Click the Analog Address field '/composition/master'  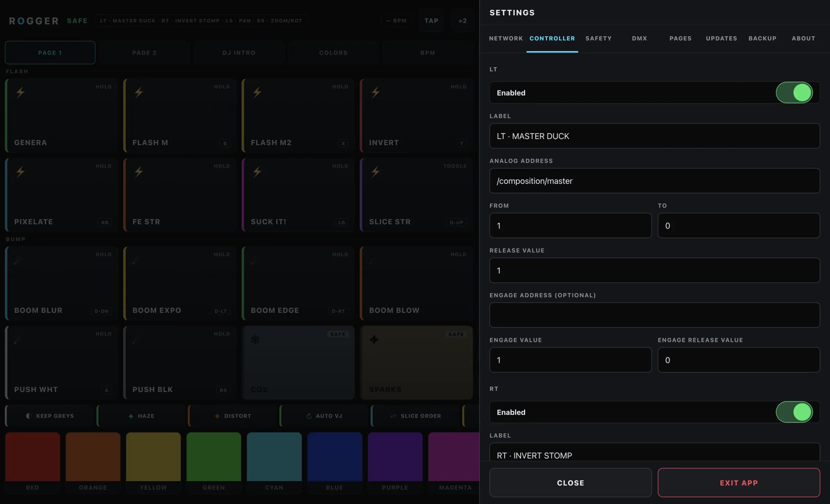click(655, 181)
